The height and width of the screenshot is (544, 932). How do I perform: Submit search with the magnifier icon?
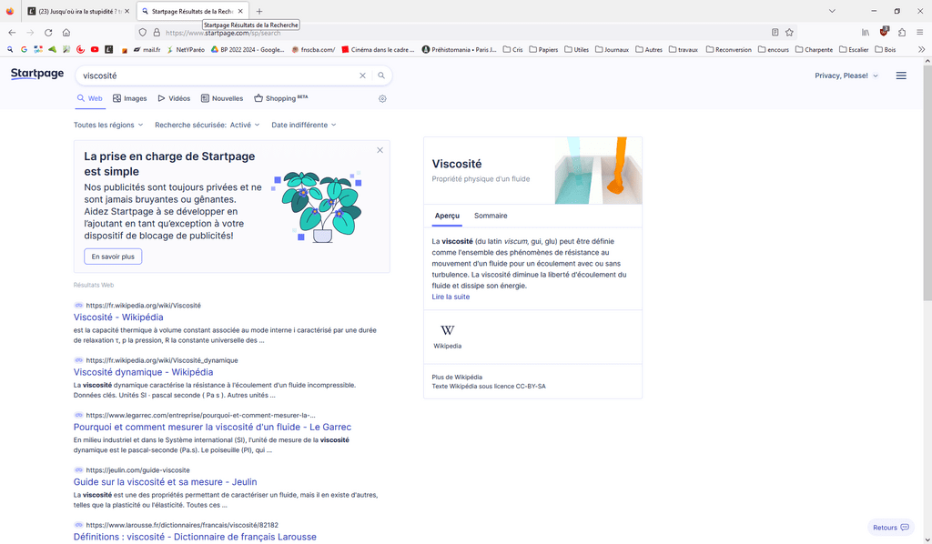(381, 76)
